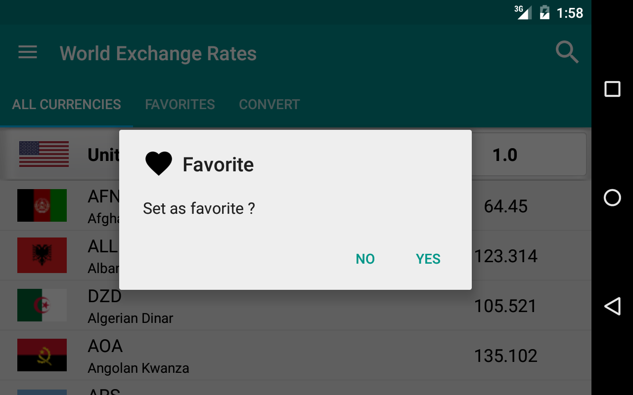Switch to the Favorites tab
This screenshot has height=395, width=633.
[x=180, y=105]
